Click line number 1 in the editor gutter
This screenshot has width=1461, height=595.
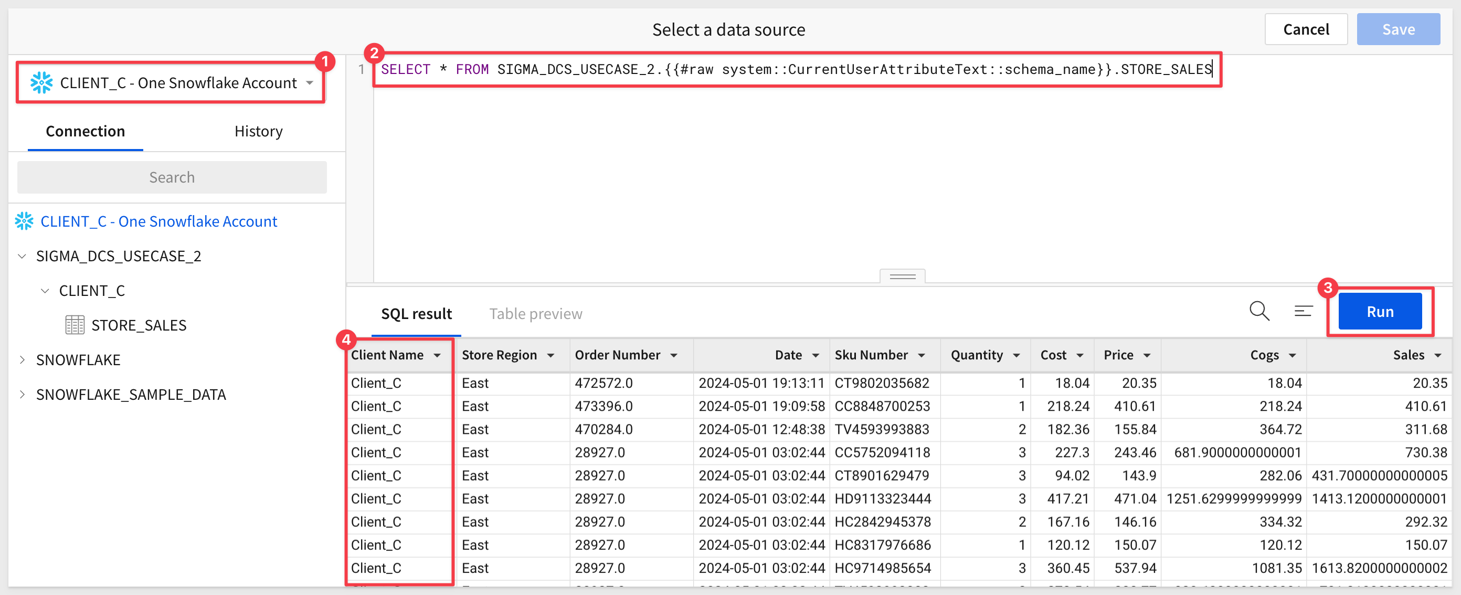coord(361,69)
